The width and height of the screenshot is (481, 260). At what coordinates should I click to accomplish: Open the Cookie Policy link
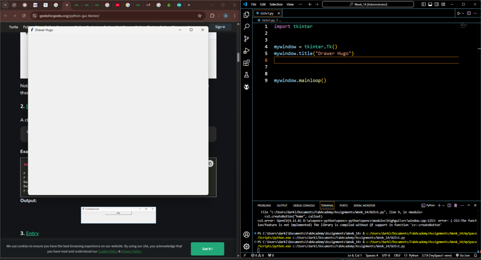(x=108, y=252)
